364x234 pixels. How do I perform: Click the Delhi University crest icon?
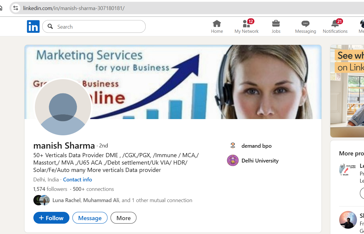click(233, 160)
